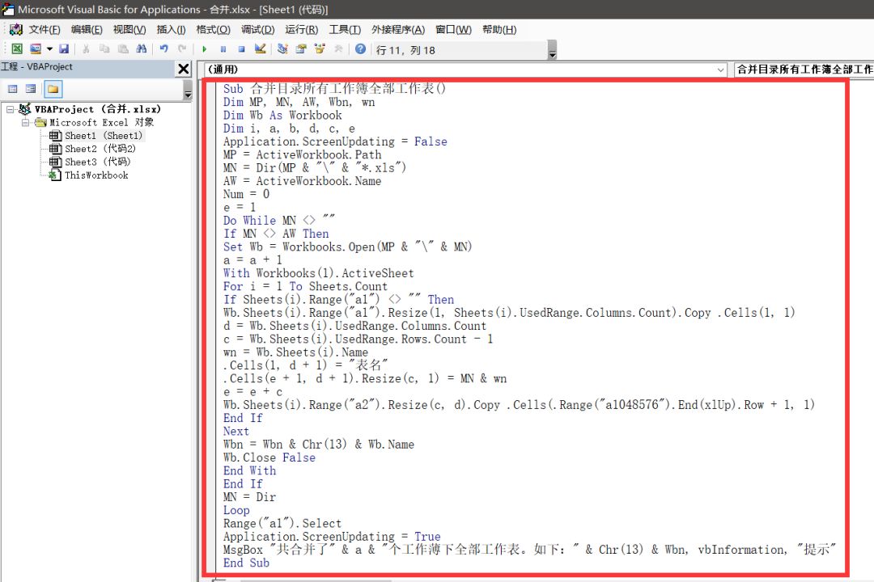Viewport: 874px width, 582px height.
Task: Click the 'End Sub' line
Action: [x=246, y=563]
